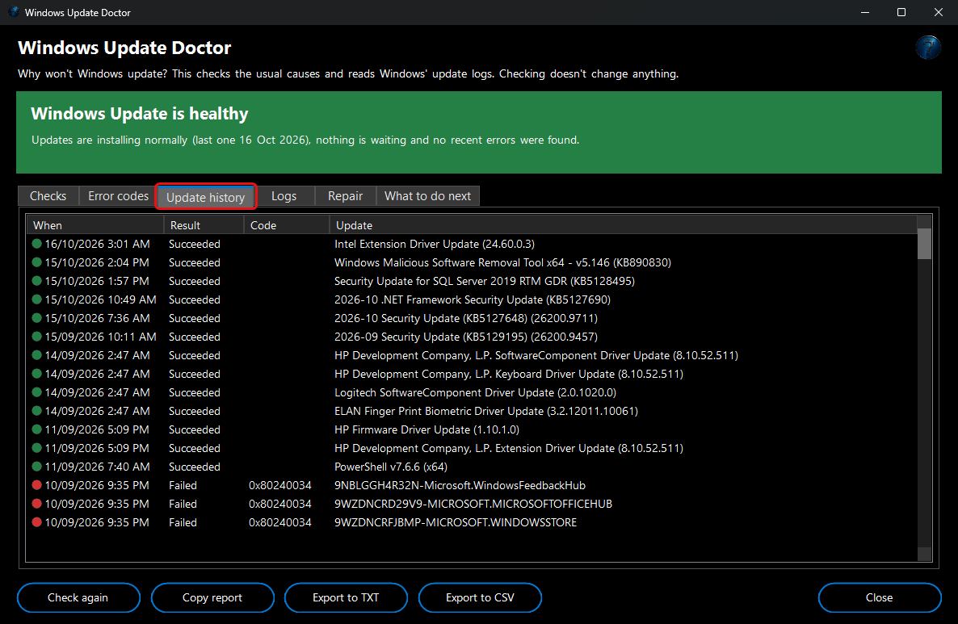The width and height of the screenshot is (958, 624).
Task: Minimize the Windows Update Doctor window
Action: [864, 12]
